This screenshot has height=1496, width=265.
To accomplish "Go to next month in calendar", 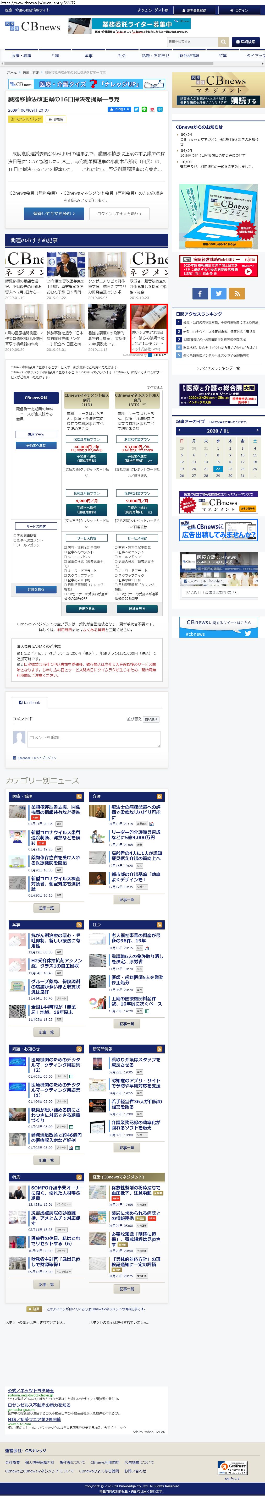I will (257, 430).
